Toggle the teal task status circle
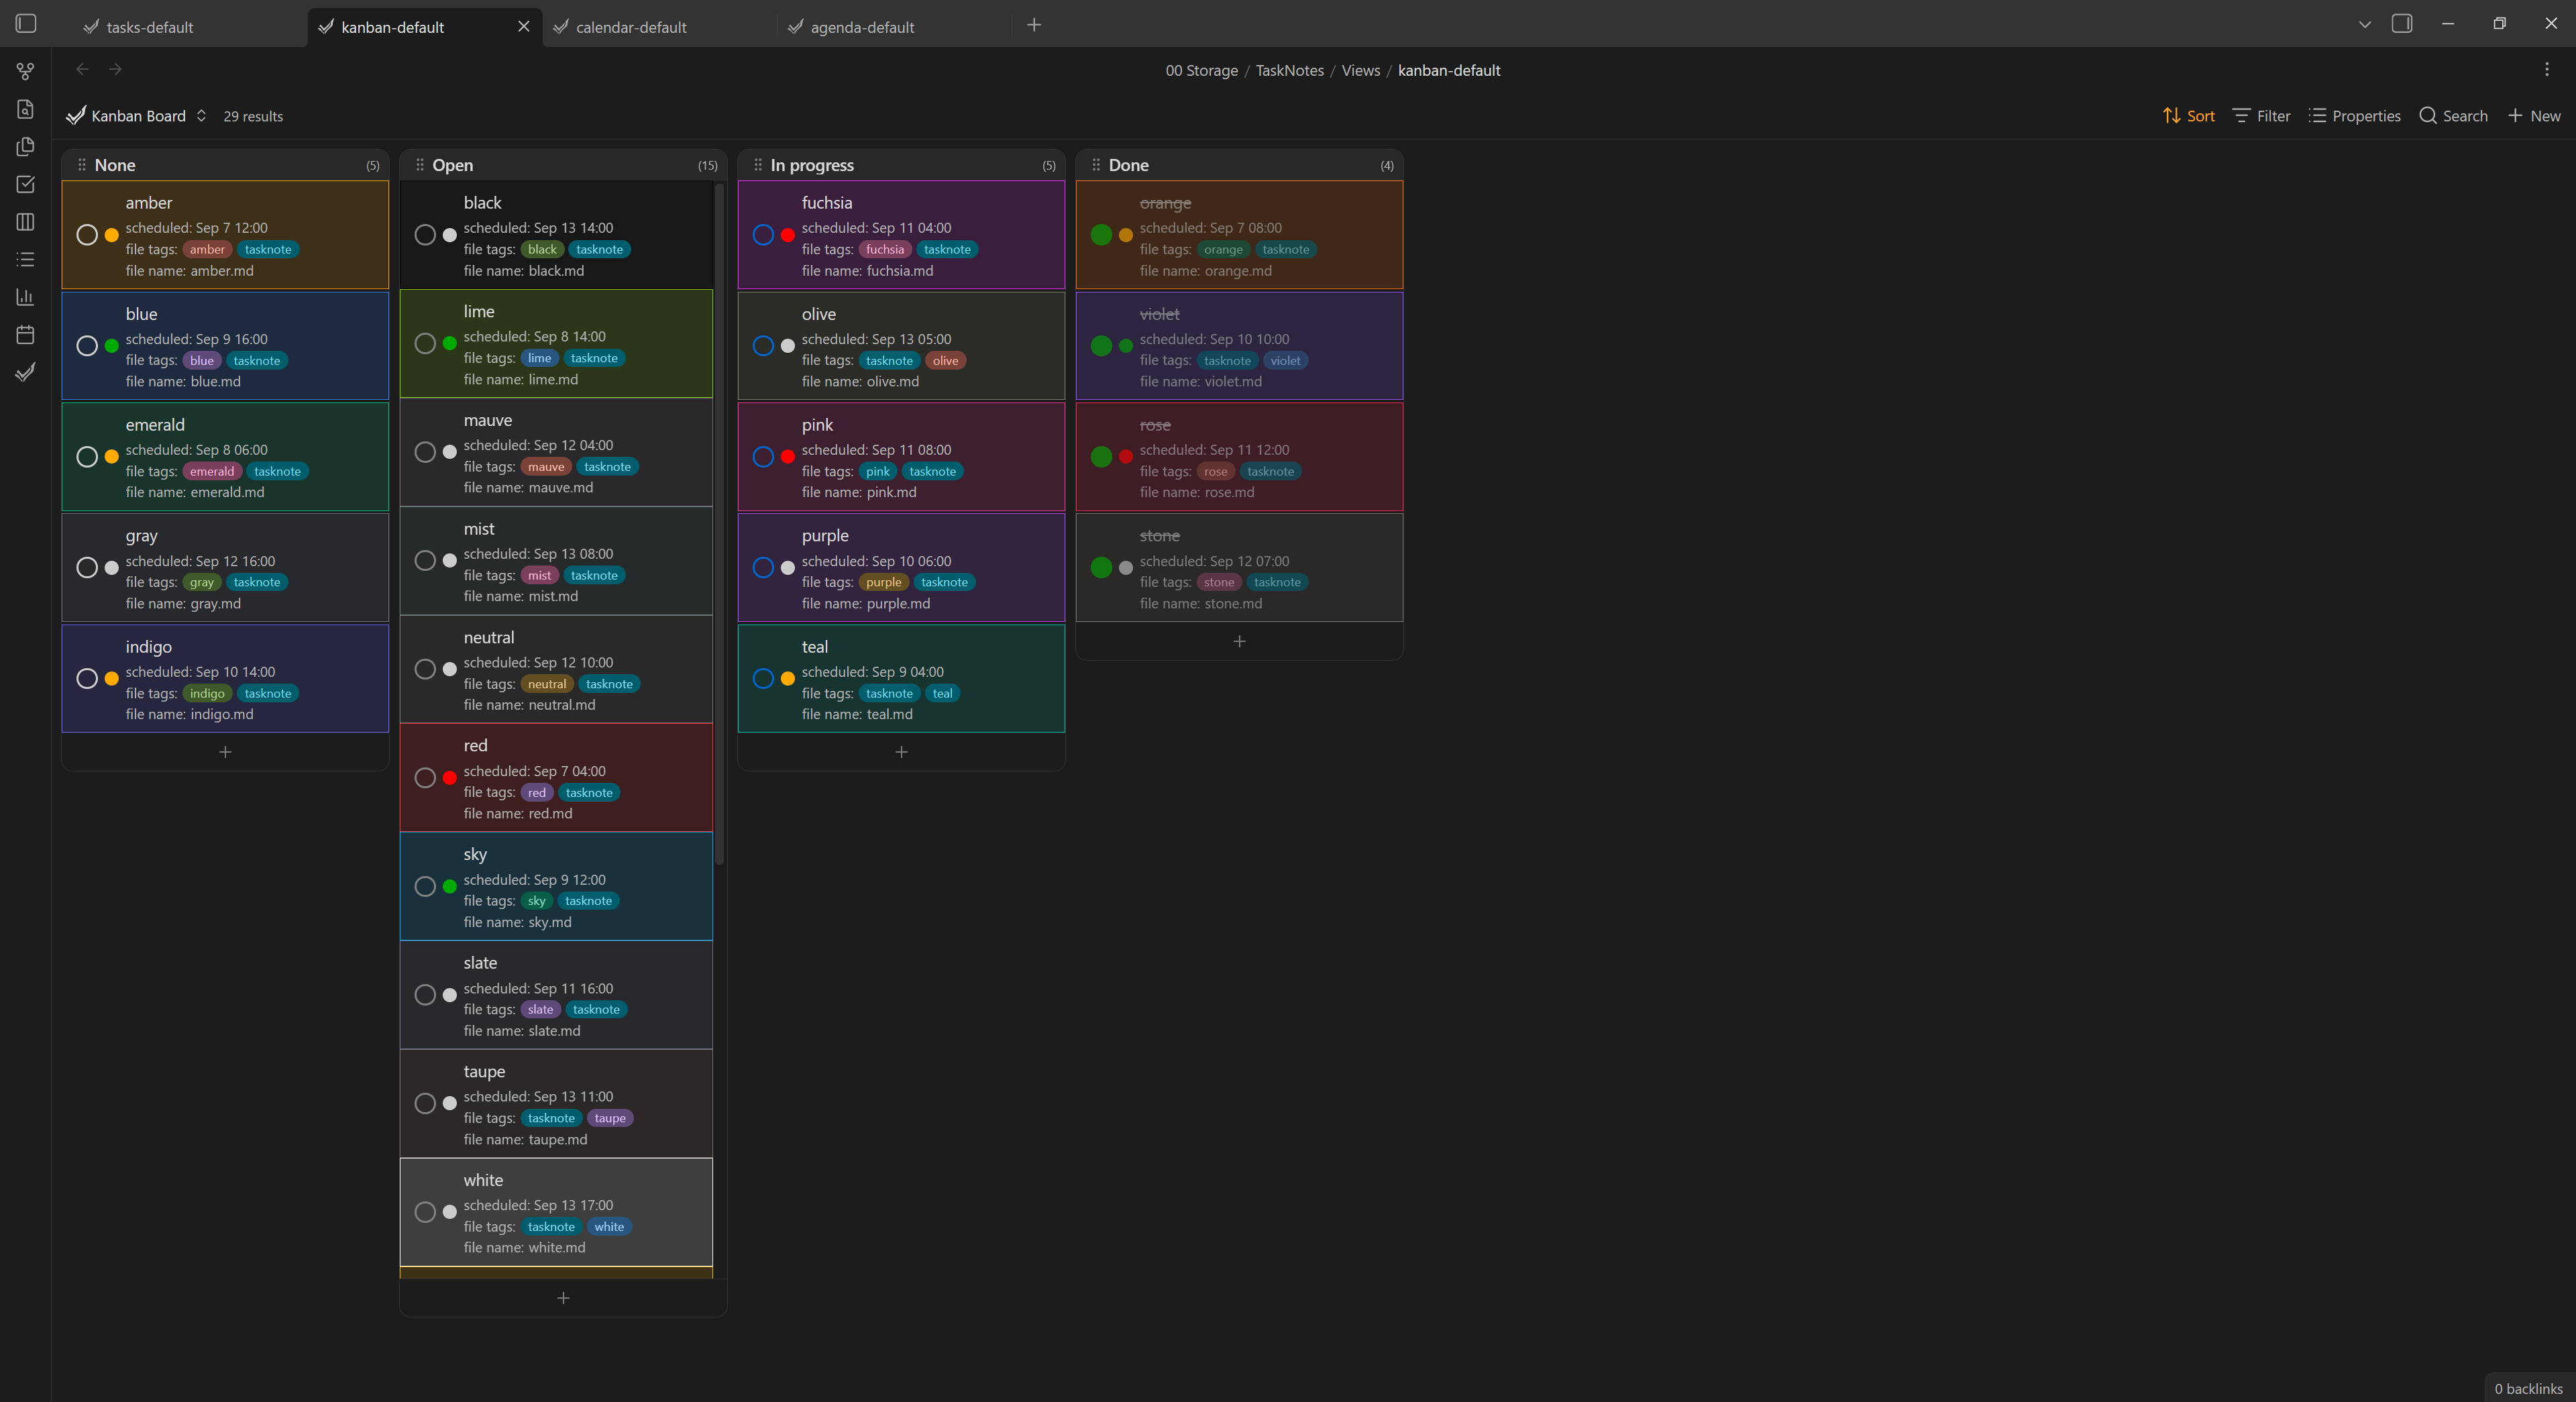Viewport: 2576px width, 1402px height. point(763,679)
